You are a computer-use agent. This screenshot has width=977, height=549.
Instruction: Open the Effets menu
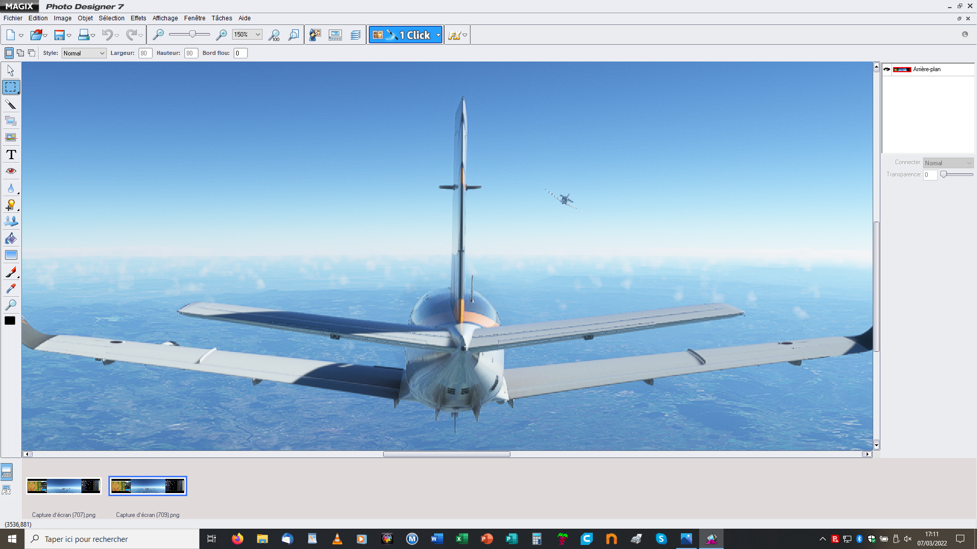[x=138, y=18]
